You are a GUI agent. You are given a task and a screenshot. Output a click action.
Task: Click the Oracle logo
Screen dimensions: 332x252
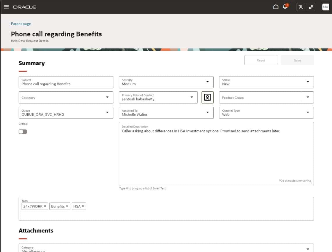coord(24,7)
